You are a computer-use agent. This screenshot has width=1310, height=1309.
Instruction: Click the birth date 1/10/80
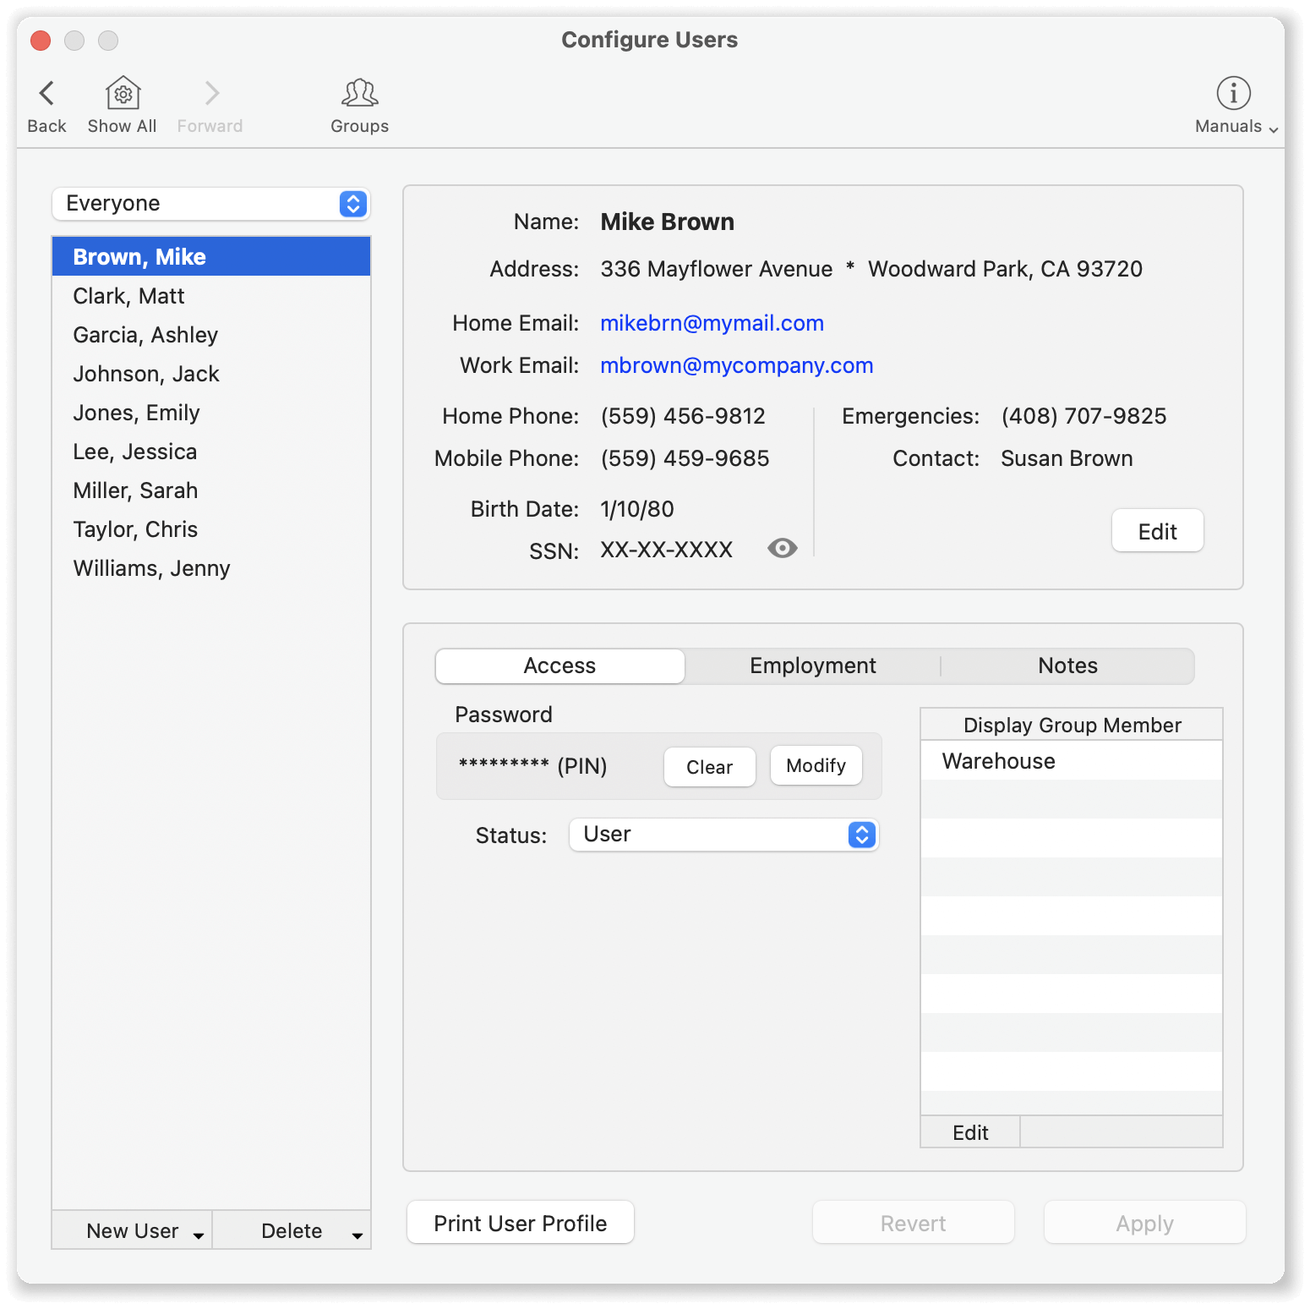637,509
